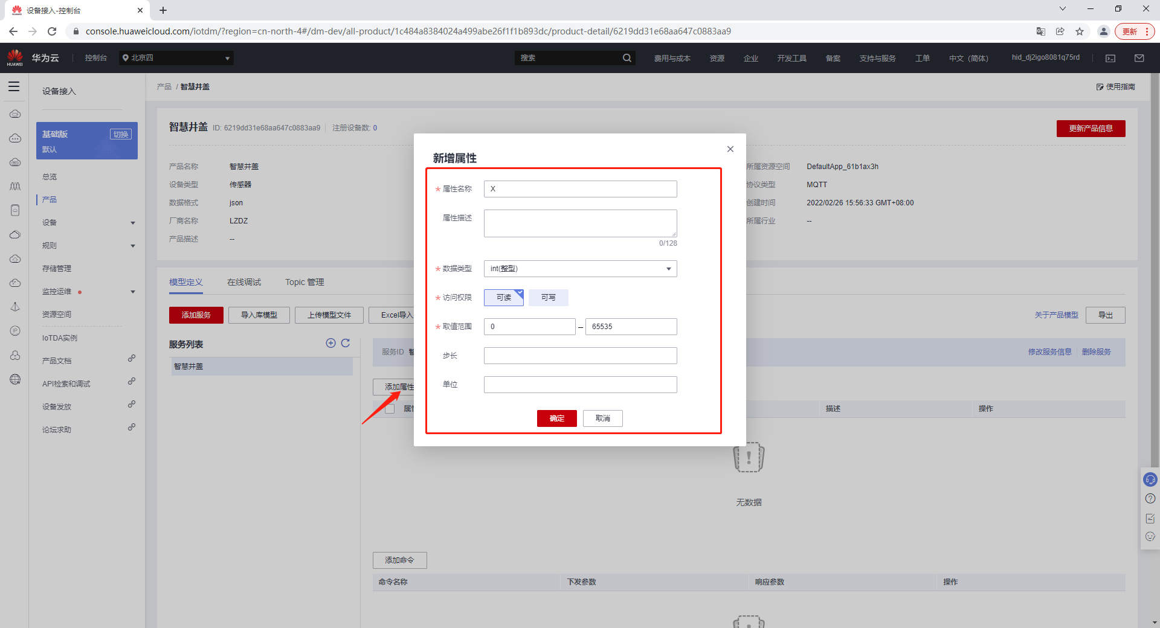Open the 总览 sidebar item
Image resolution: width=1160 pixels, height=628 pixels.
click(x=50, y=177)
